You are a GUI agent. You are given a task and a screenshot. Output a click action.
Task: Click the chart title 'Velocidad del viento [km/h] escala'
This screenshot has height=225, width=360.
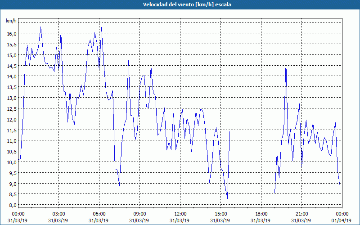click(187, 4)
